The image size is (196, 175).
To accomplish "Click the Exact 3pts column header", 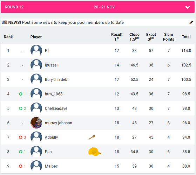I will click(151, 37).
